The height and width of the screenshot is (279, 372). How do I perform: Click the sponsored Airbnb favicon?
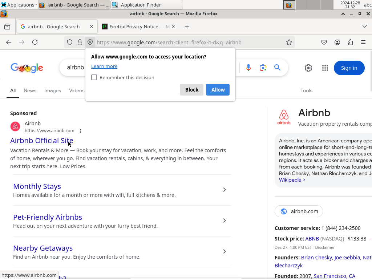click(x=15, y=126)
